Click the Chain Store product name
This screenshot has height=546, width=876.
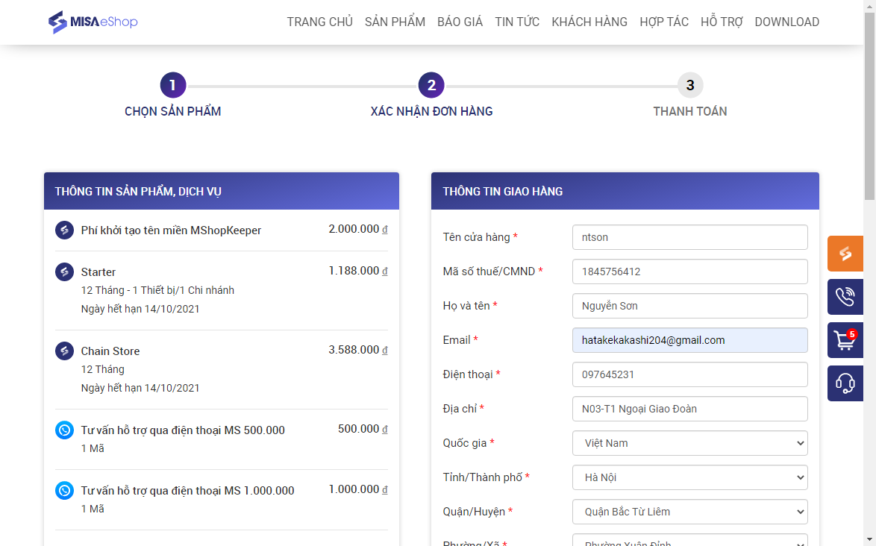[110, 351]
